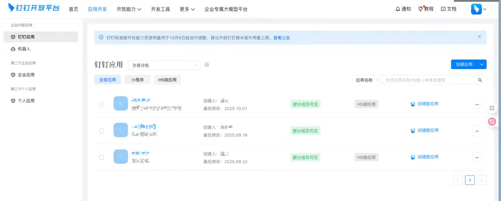Image resolution: width=501 pixels, height=201 pixels.
Task: Open the more-options menu for the 2025.09.16 app
Action: [x=477, y=131]
